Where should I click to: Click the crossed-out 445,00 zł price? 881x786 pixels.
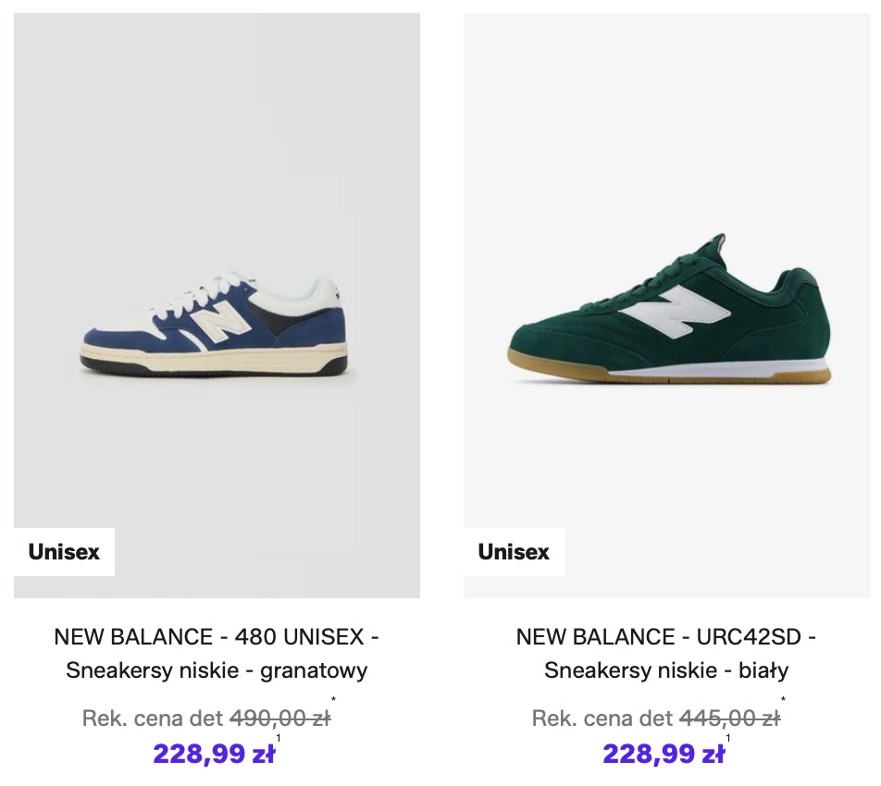coord(729,718)
